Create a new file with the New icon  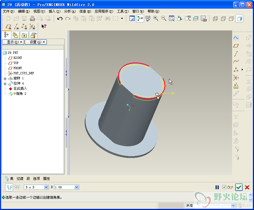click(x=9, y=19)
